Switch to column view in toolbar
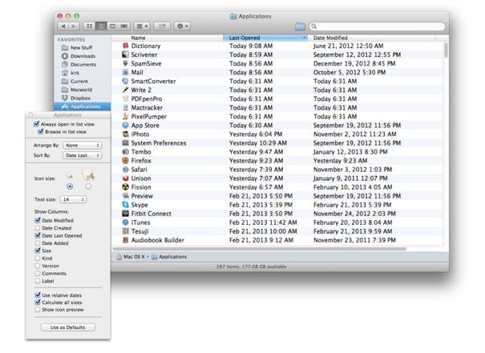This screenshot has width=485, height=353. tap(112, 26)
